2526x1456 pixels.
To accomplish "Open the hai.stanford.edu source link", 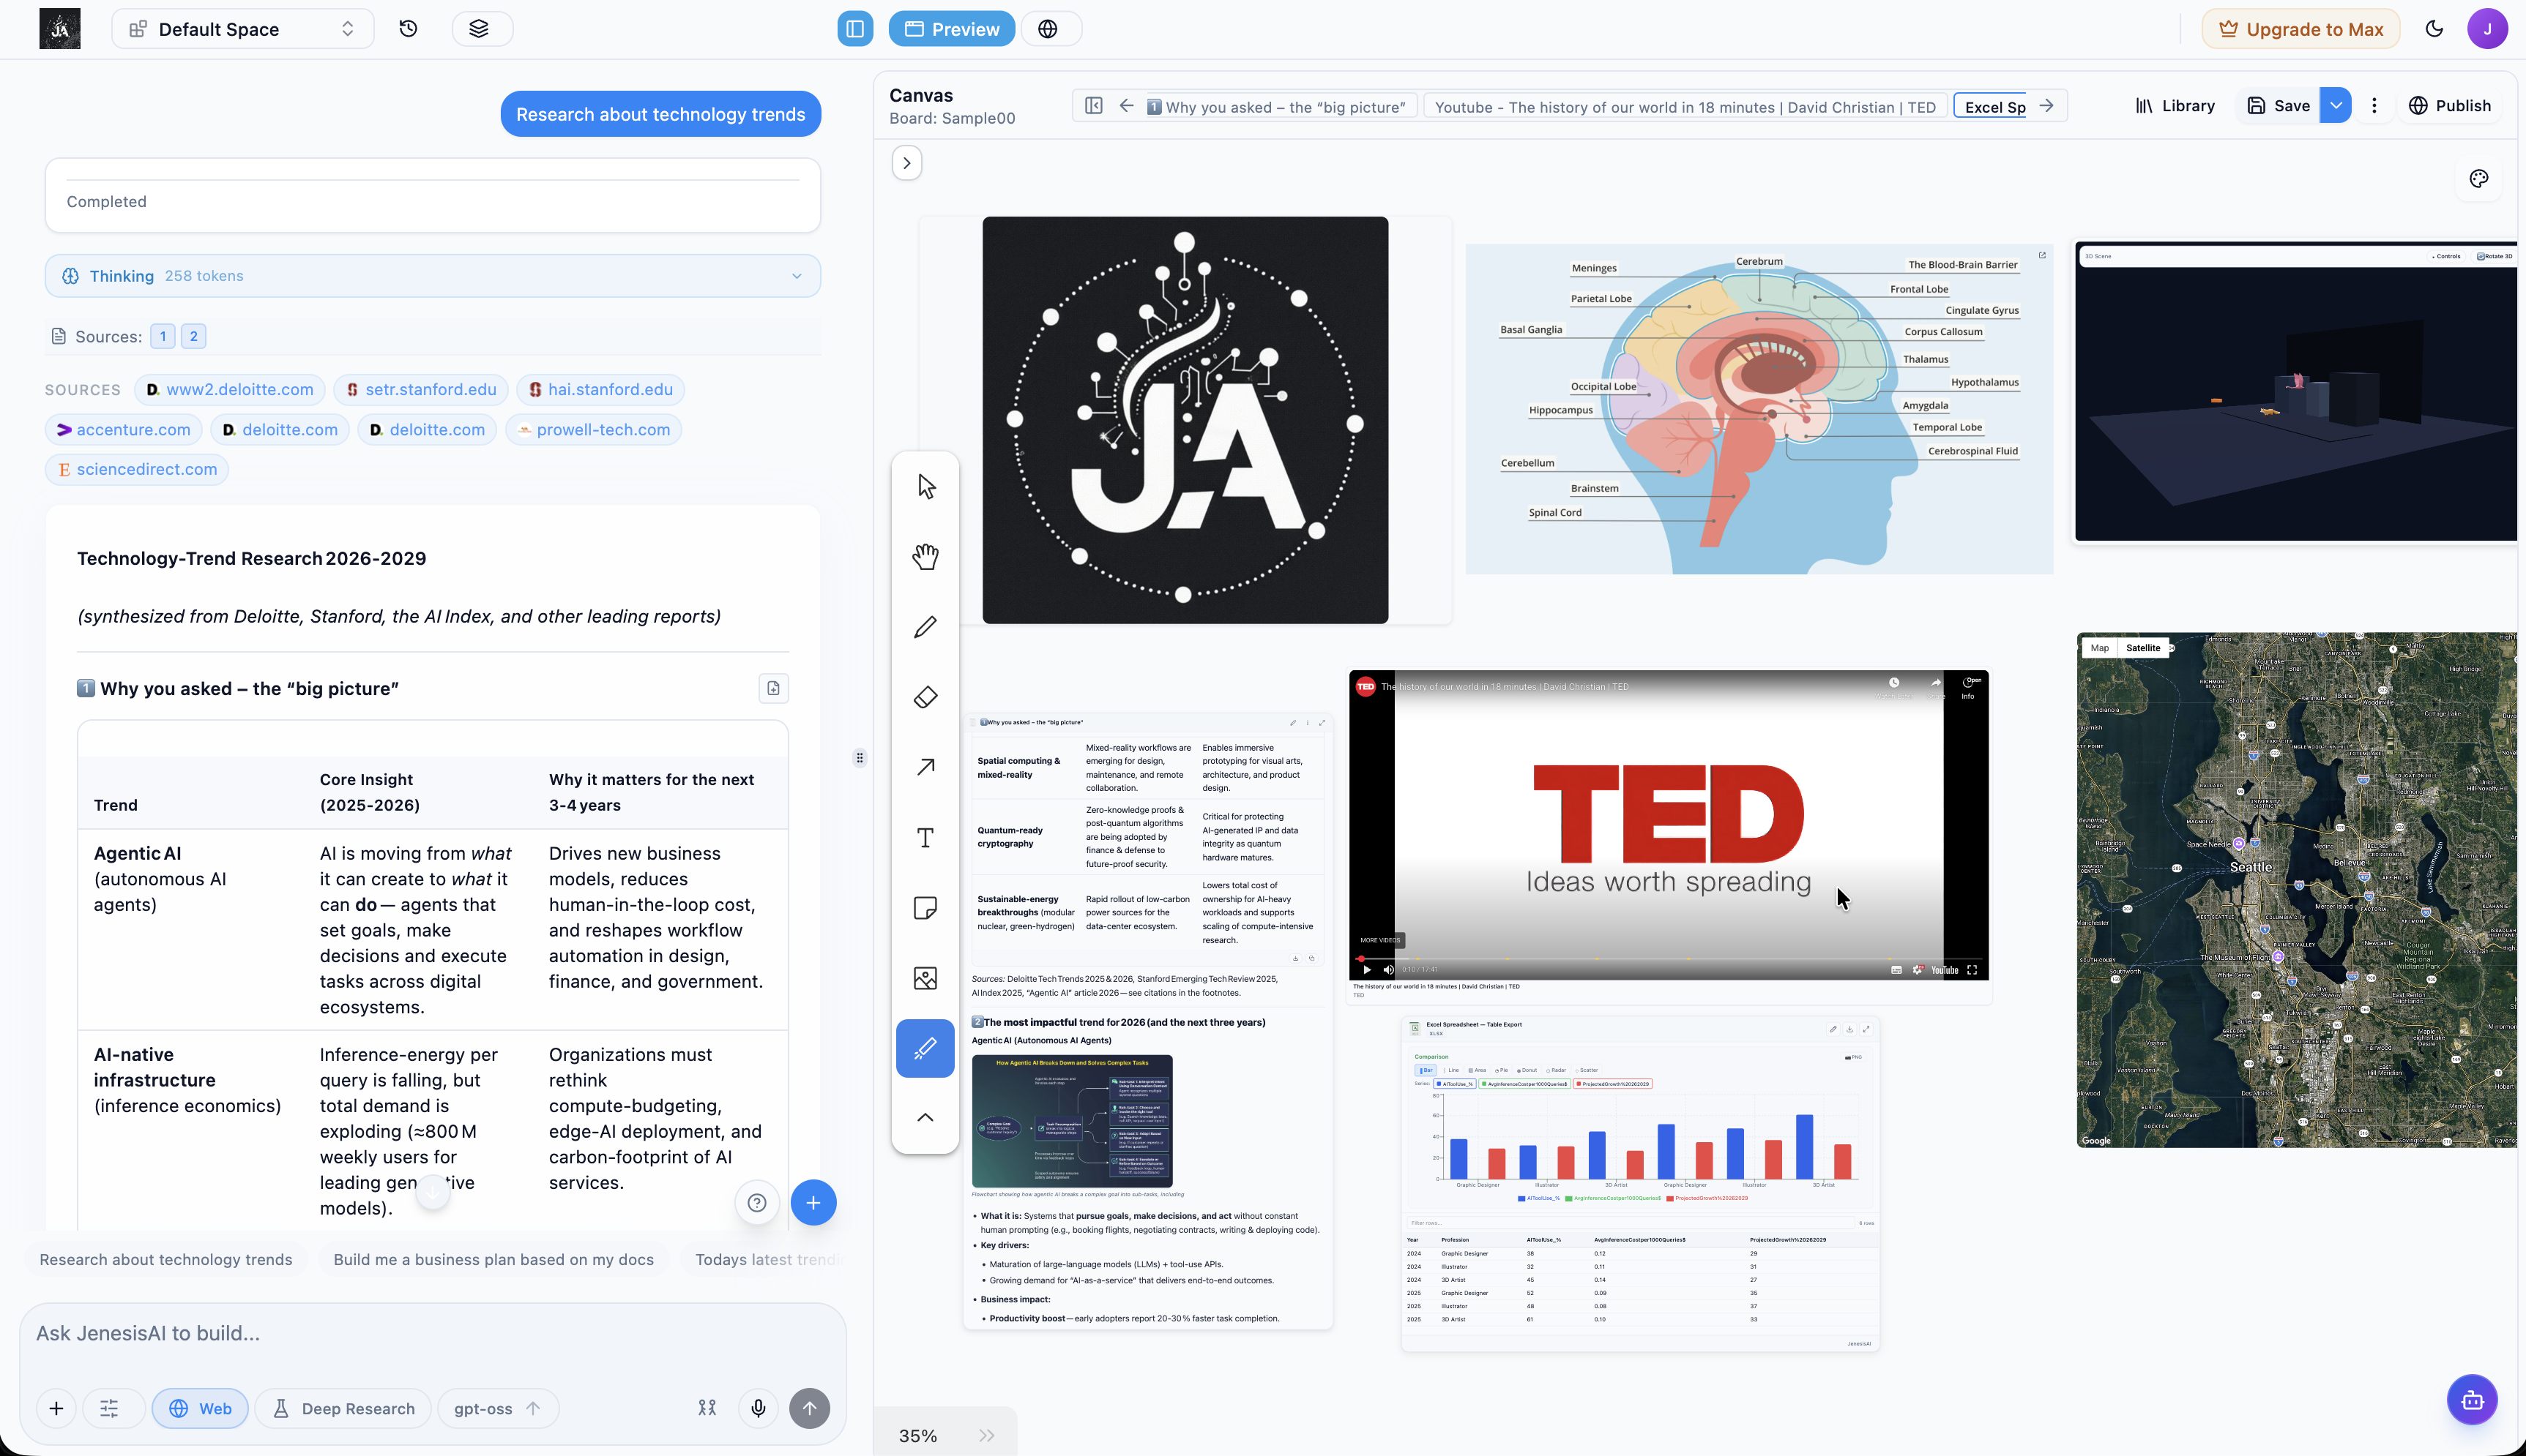I will (x=599, y=389).
